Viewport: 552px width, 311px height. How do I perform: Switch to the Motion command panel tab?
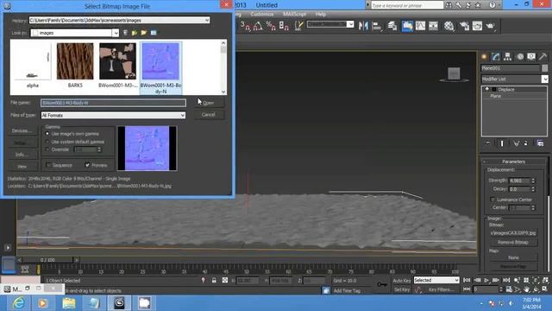point(520,56)
